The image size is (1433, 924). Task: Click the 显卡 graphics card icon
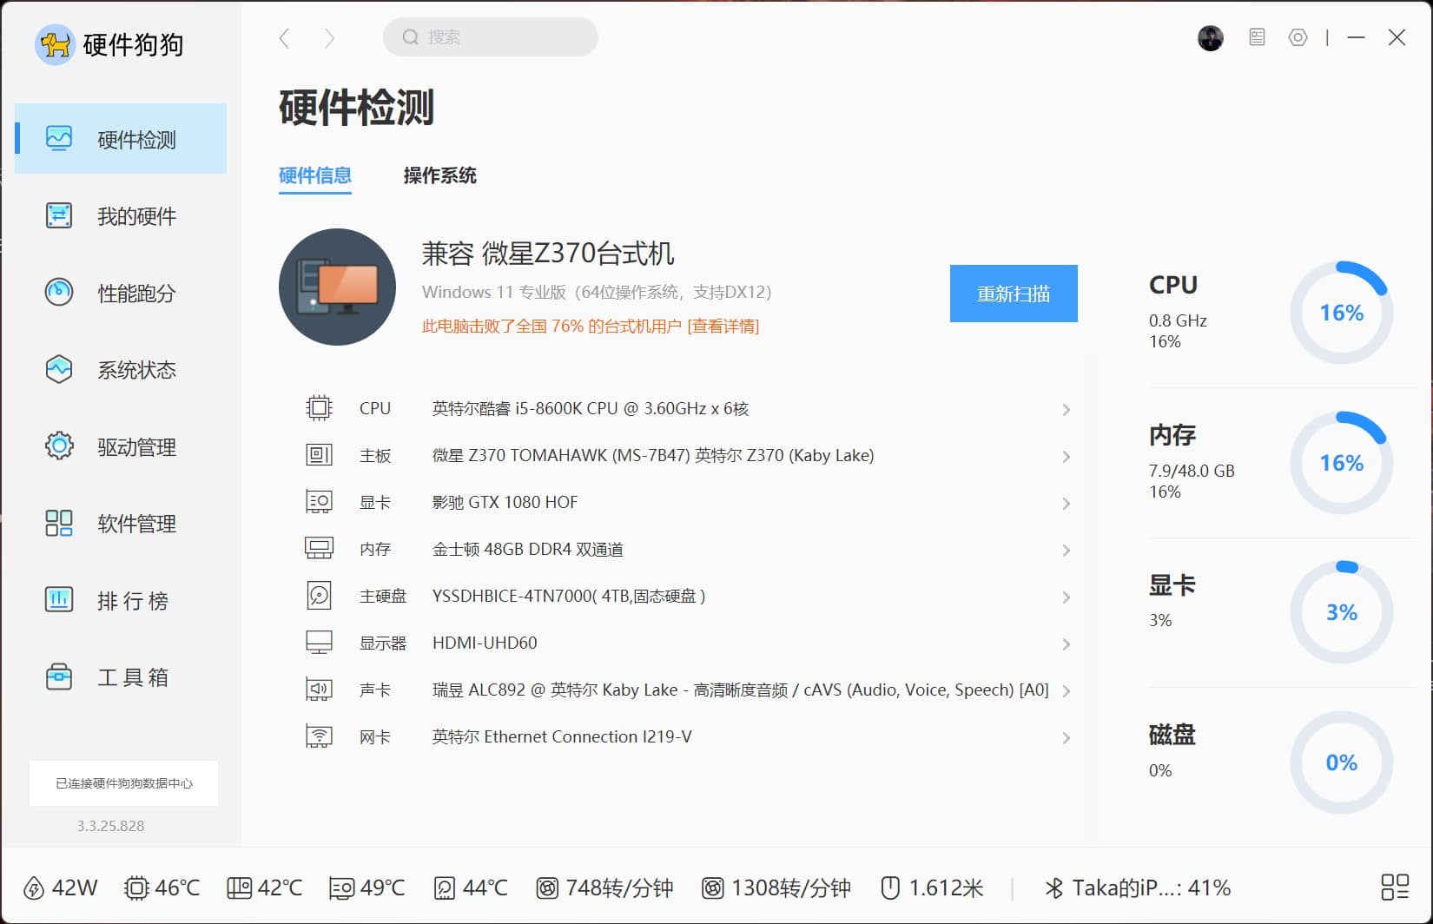click(319, 502)
